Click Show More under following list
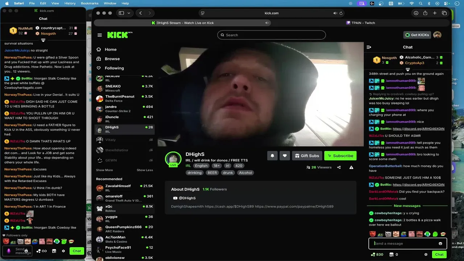The width and height of the screenshot is (464, 261). pyautogui.click(x=104, y=170)
